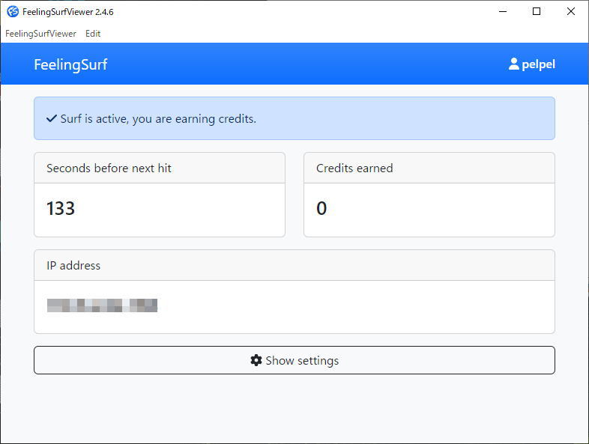Close the FeelingSurfViewer window
This screenshot has width=589, height=444.
pos(570,12)
